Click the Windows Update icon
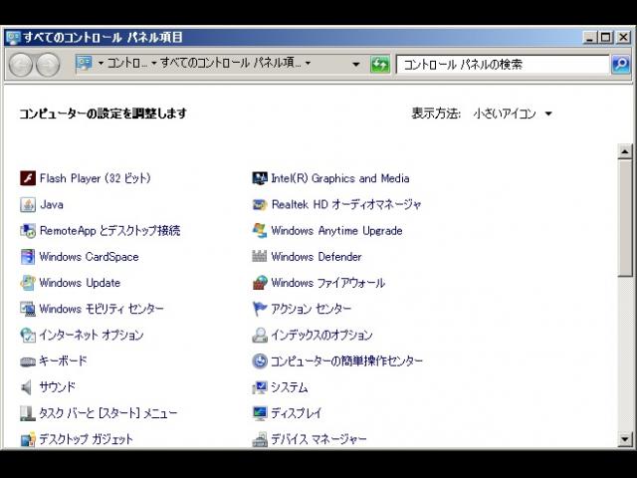 [28, 283]
